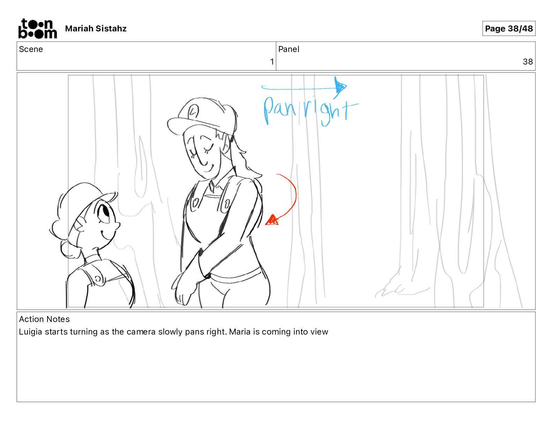Click the 'Action Notes' heading
Image resolution: width=553 pixels, height=427 pixels.
point(44,319)
